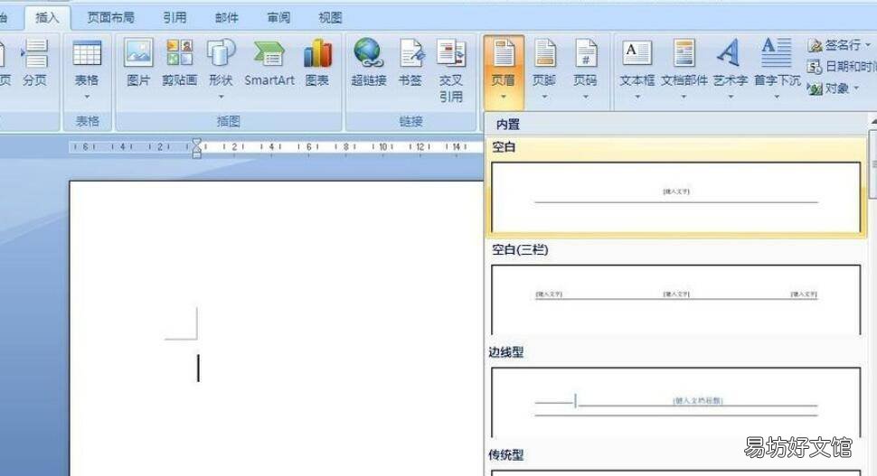
Task: Expand the 形状 dropdown arrow
Action: point(221,98)
